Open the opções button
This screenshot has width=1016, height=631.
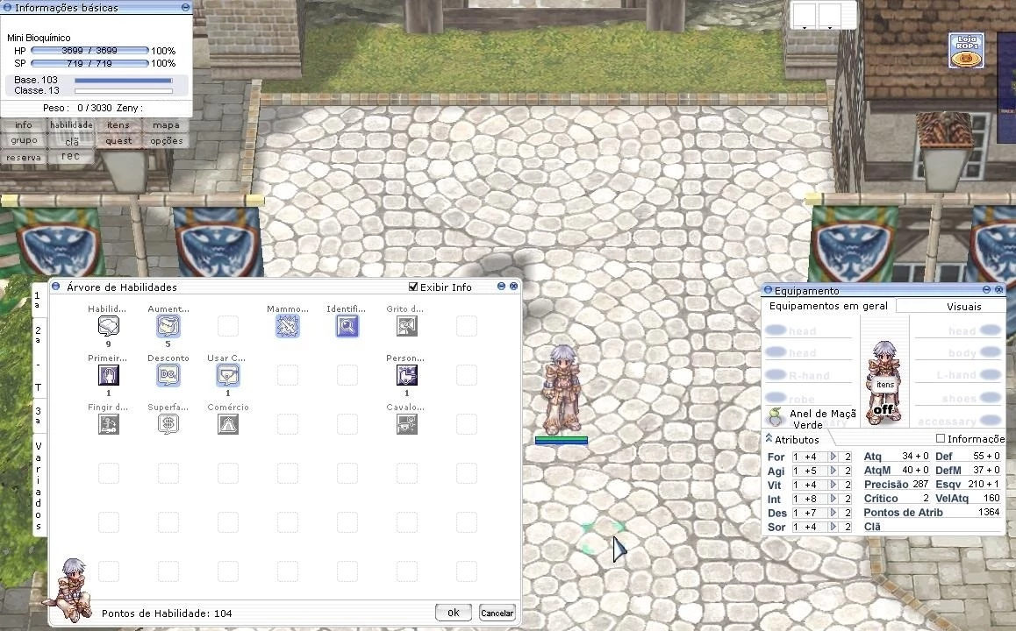point(166,140)
